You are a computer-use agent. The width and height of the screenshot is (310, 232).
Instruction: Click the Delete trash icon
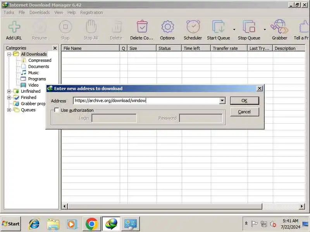pos(117,27)
